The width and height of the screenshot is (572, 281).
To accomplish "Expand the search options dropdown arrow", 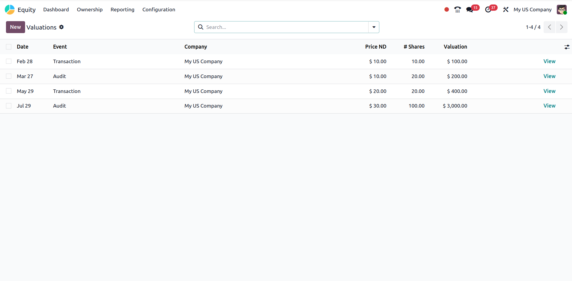I will tap(374, 27).
